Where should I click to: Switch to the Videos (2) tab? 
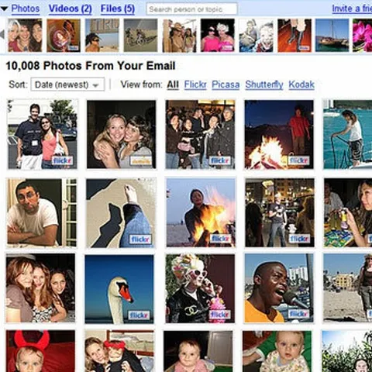pyautogui.click(x=71, y=9)
